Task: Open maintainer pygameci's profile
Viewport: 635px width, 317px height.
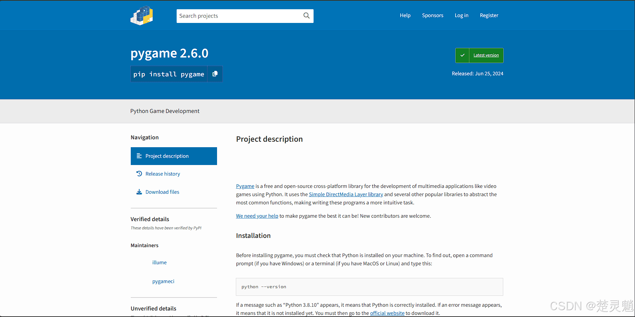Action: coord(163,281)
